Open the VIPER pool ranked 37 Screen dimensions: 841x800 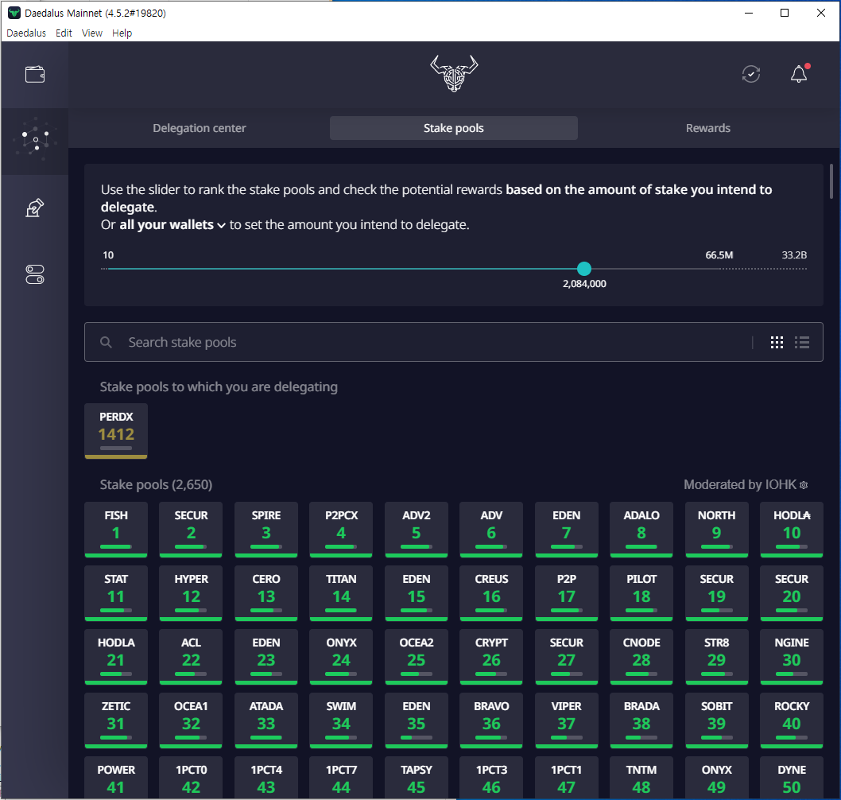(567, 720)
